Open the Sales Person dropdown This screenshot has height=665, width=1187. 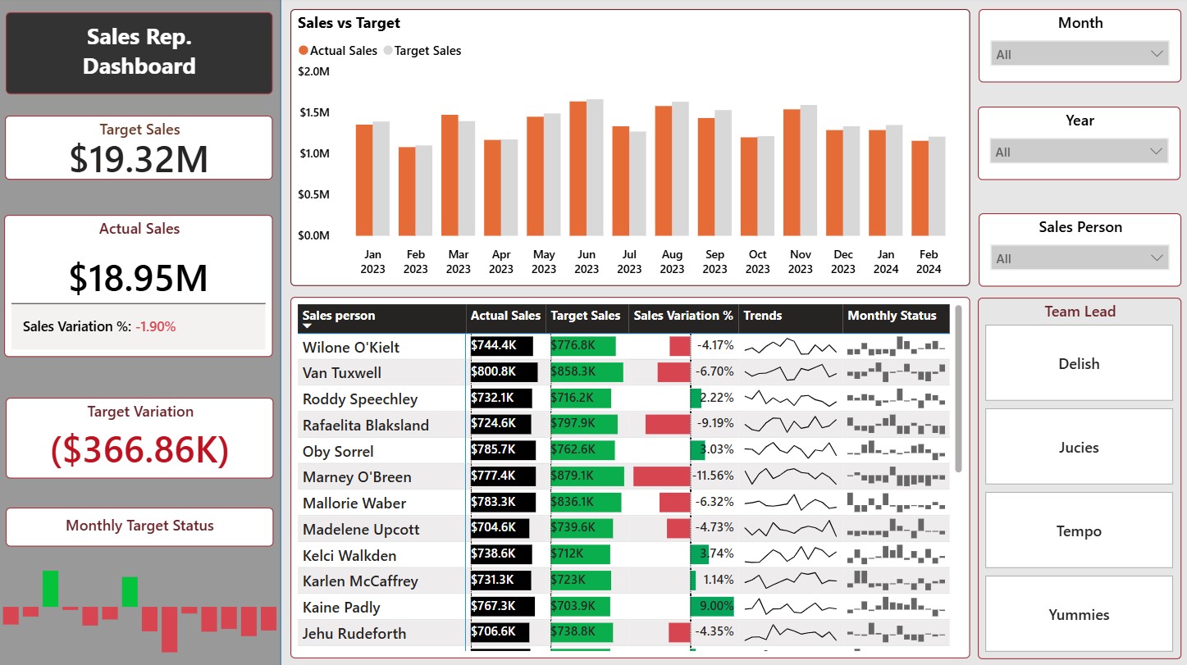coord(1079,258)
